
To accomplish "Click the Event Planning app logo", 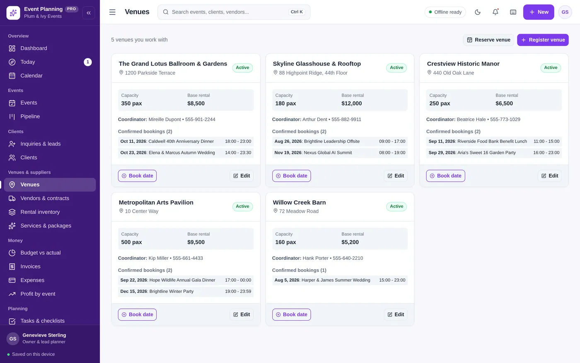I will [13, 13].
